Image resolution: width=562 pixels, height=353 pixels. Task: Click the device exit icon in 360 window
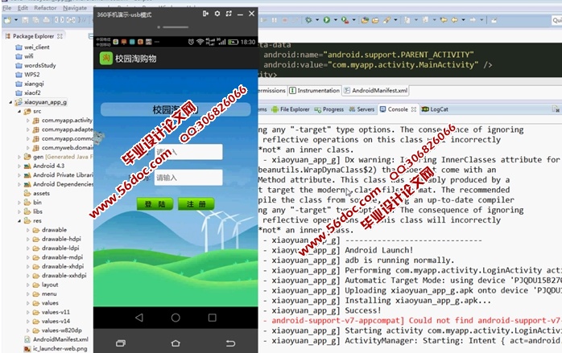click(x=205, y=14)
